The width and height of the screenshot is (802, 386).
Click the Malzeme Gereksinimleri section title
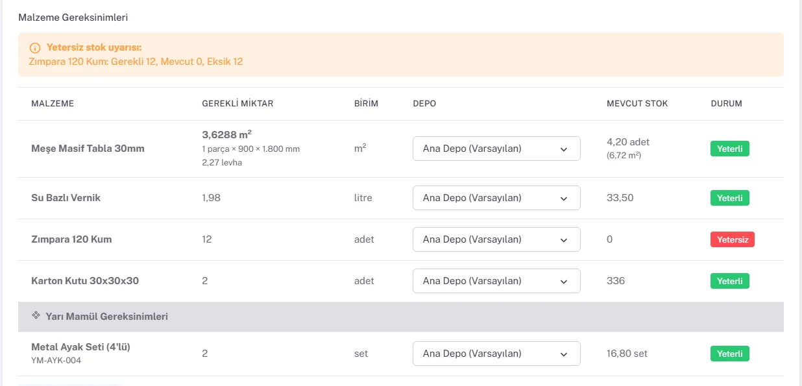pyautogui.click(x=73, y=18)
